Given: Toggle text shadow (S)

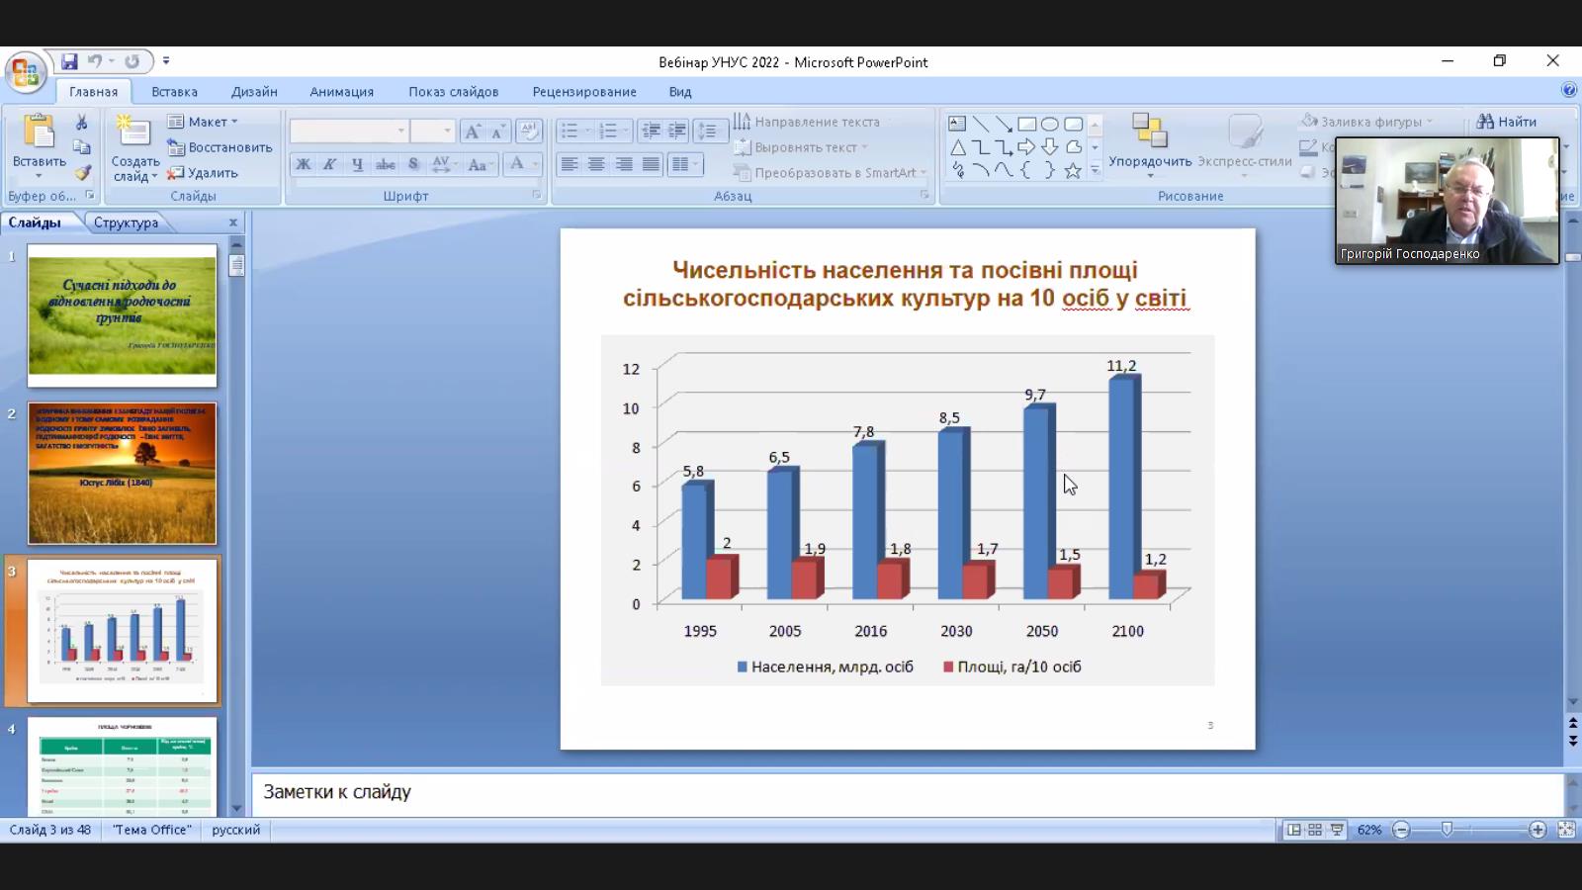Looking at the screenshot, I should point(413,164).
